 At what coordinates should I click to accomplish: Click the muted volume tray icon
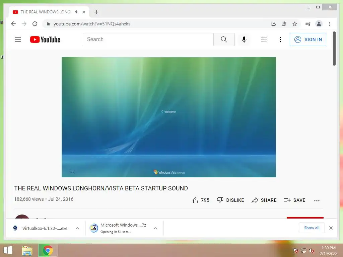312,250
